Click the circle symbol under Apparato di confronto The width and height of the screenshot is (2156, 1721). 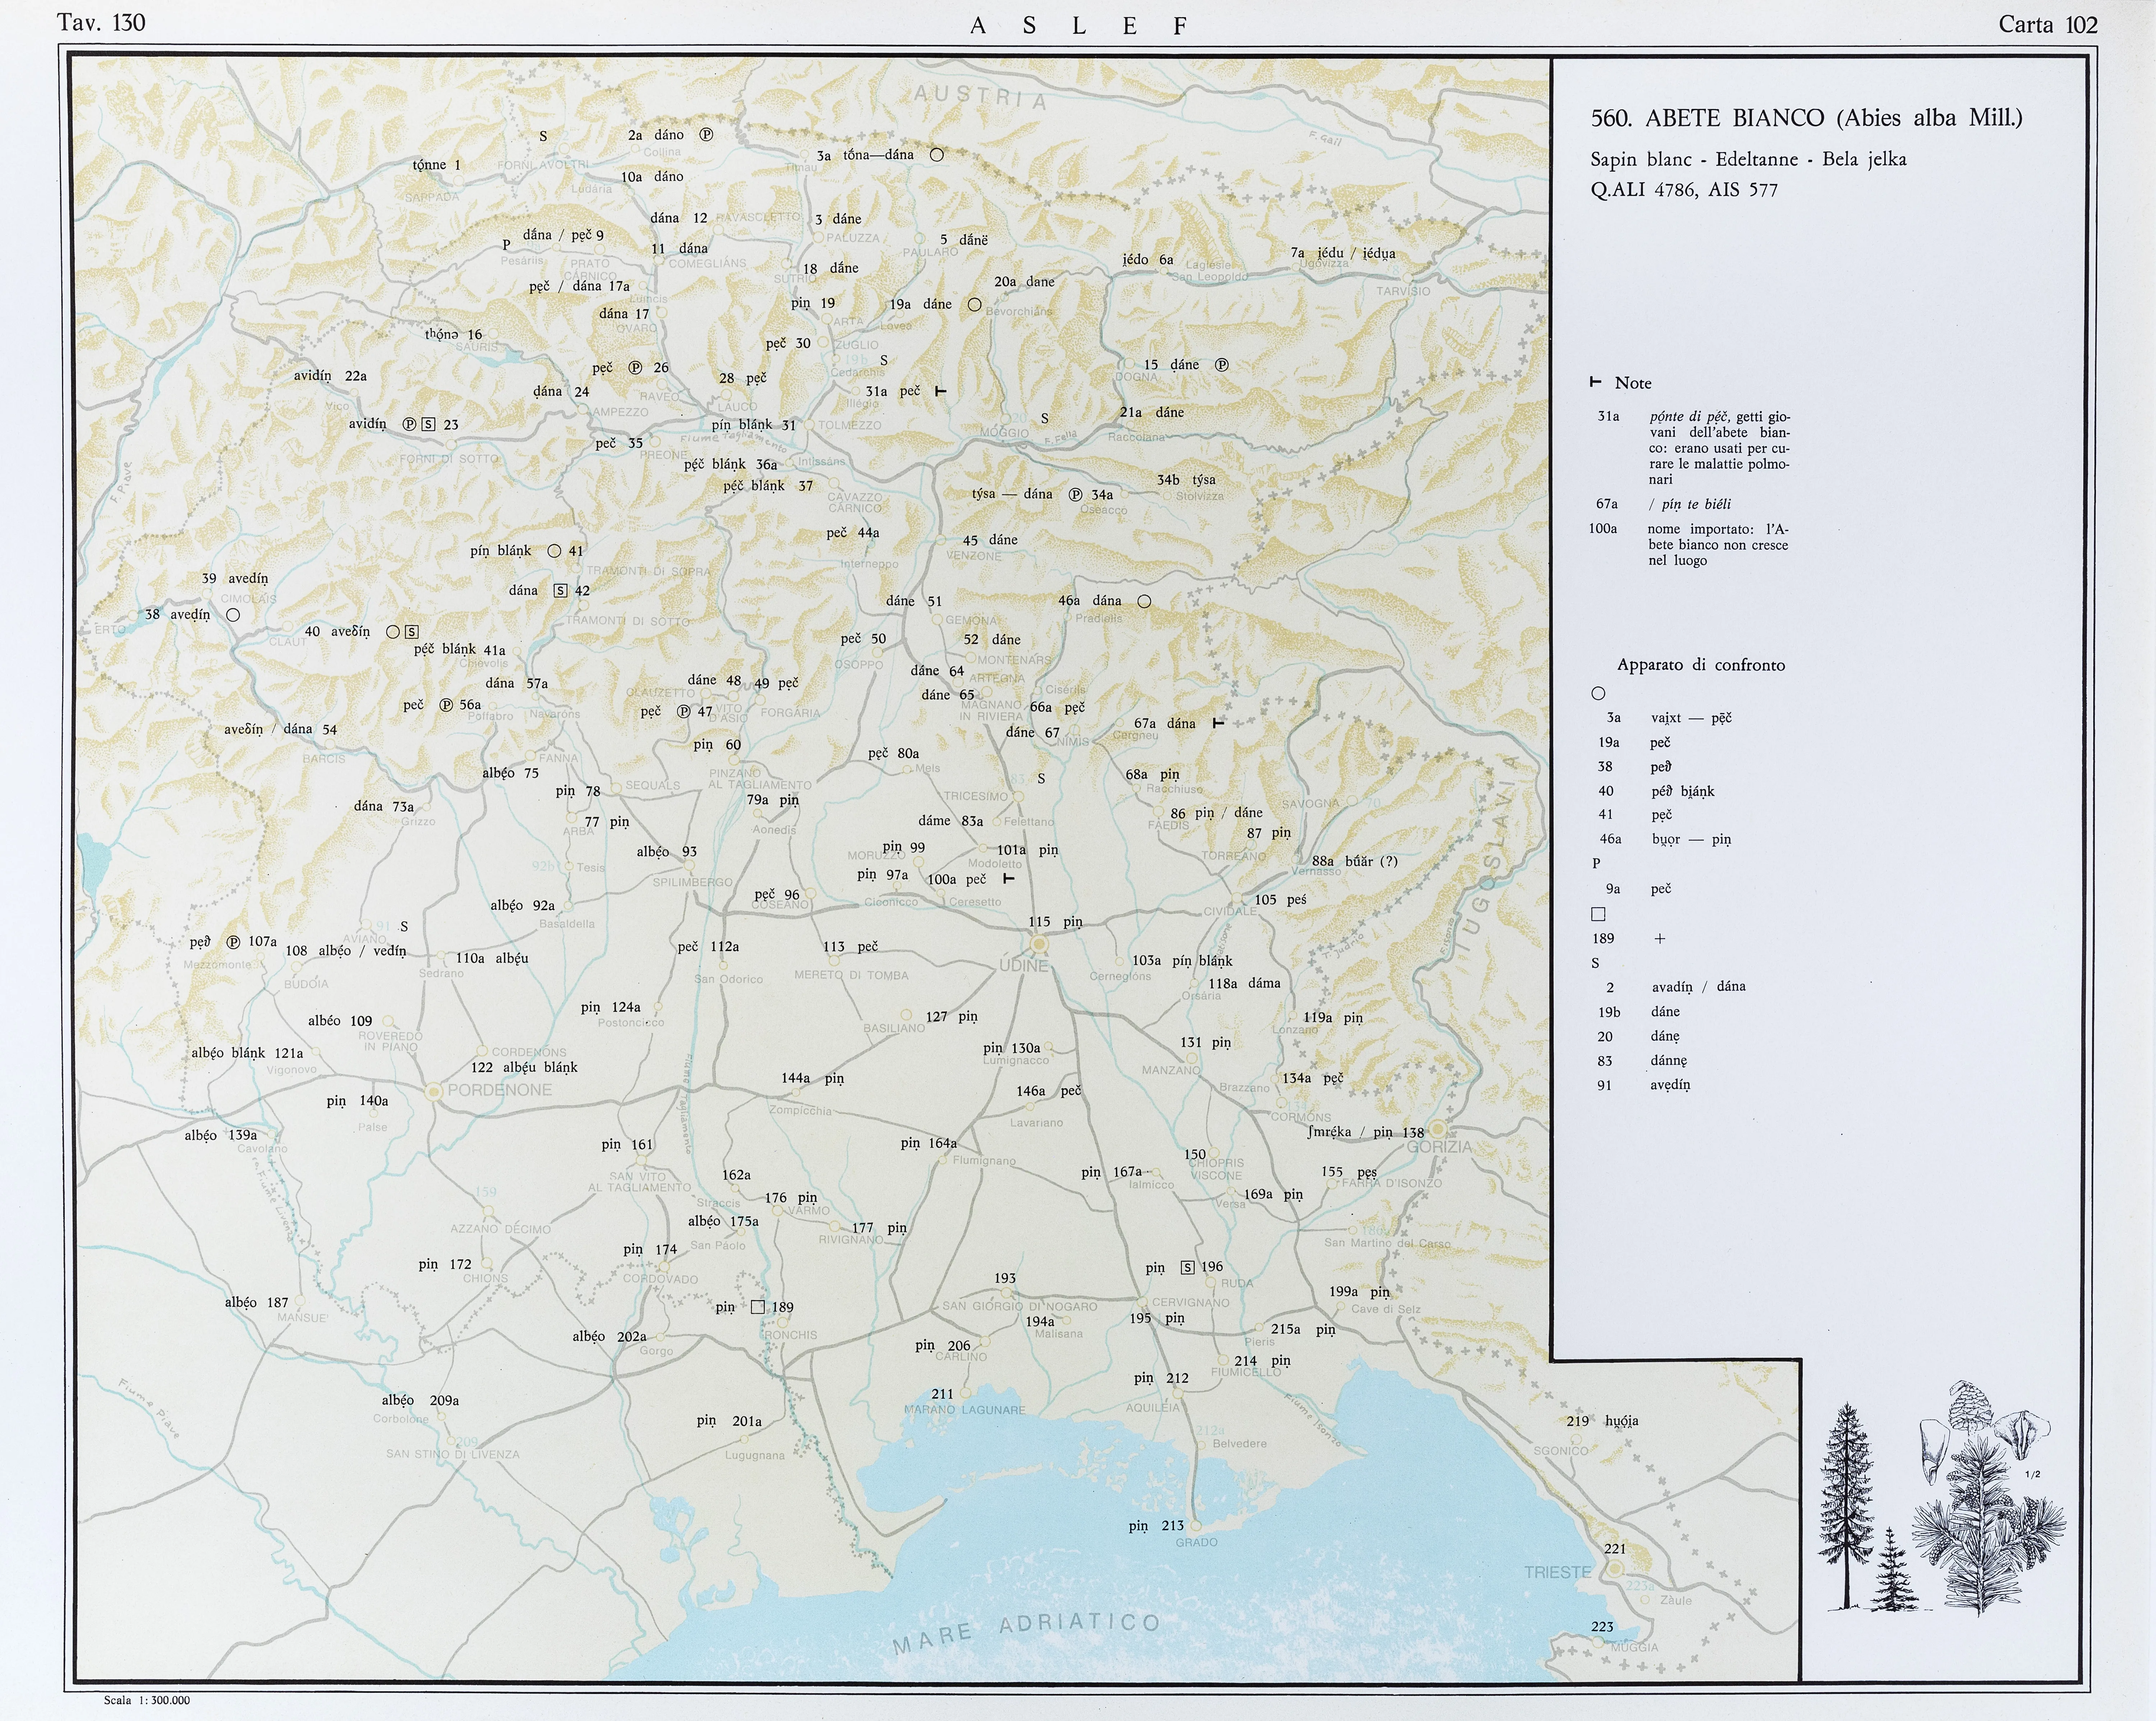click(x=1598, y=693)
